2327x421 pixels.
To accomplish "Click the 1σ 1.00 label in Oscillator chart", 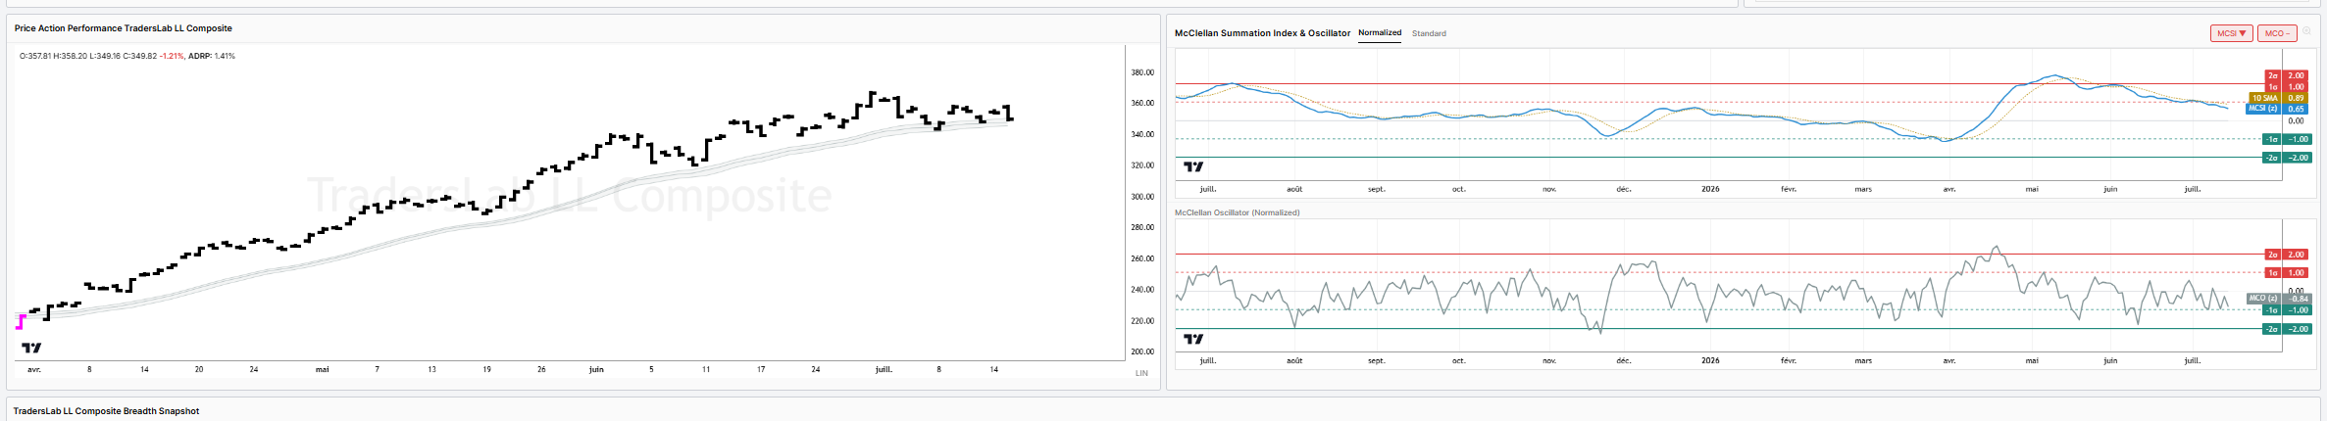I will tap(2286, 273).
